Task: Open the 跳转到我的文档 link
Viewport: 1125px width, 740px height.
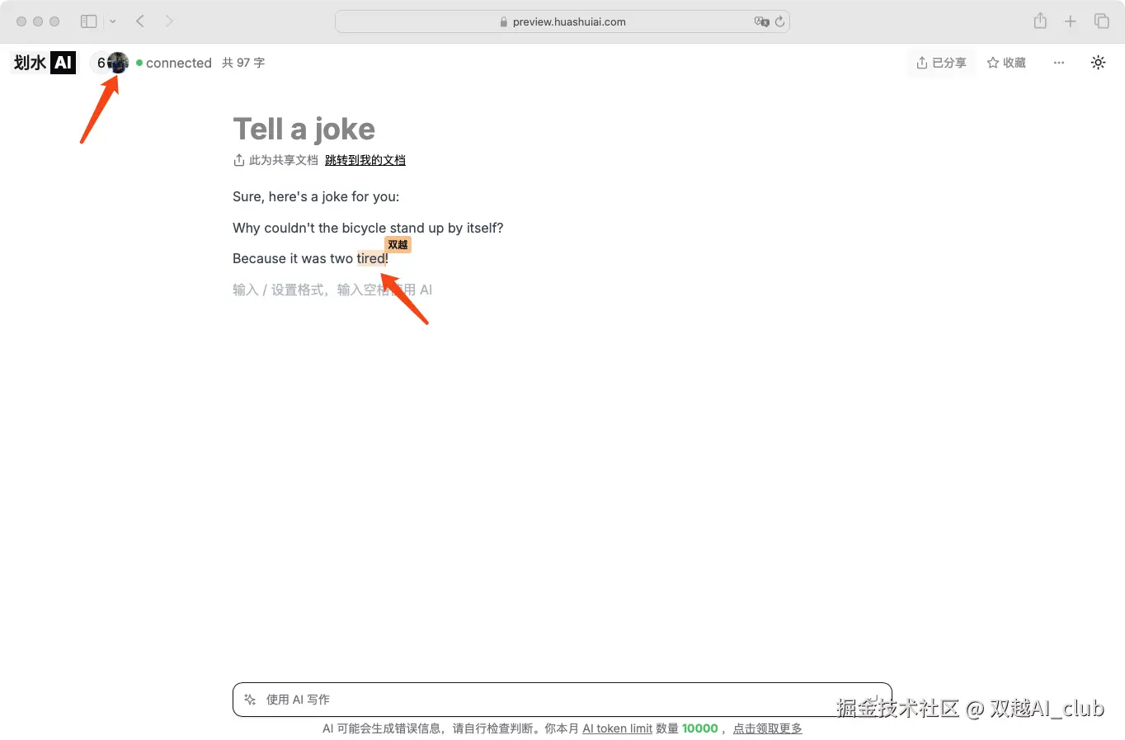Action: 365,159
